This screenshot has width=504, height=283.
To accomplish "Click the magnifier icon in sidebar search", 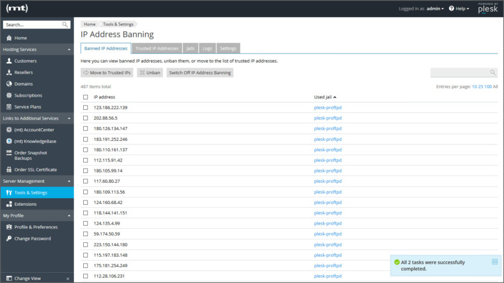I will [x=65, y=25].
